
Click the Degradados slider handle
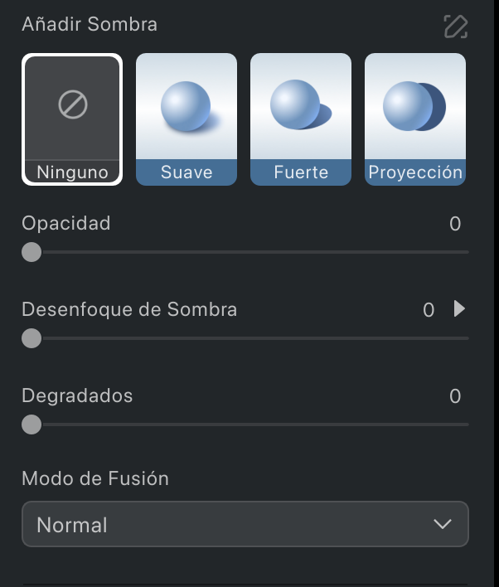[x=31, y=424]
